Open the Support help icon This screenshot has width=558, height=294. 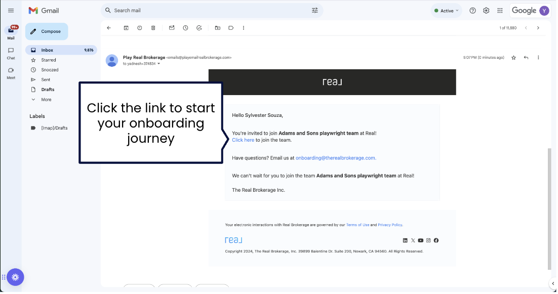click(472, 11)
